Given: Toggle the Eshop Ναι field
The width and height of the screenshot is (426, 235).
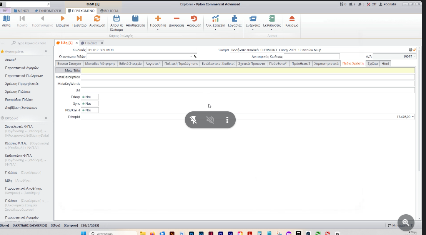Looking at the screenshot, I should point(90,97).
